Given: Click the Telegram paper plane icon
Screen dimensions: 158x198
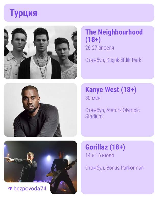Looking at the screenshot, I should 10,189.
